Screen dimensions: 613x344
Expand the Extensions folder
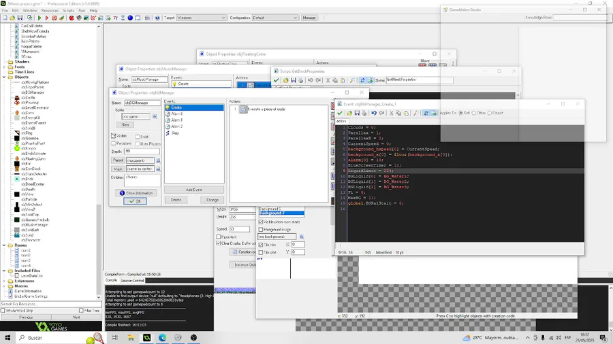[x=4, y=281]
